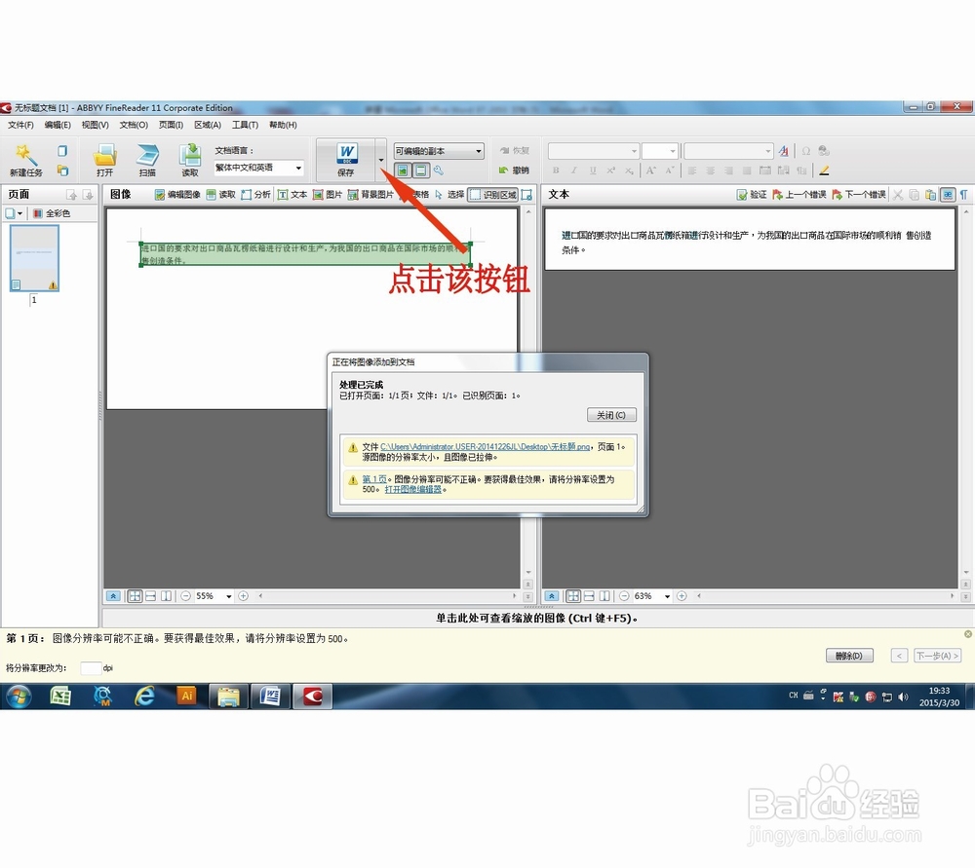The image size is (975, 868).
Task: Jump to 上一个错误
Action: point(799,195)
